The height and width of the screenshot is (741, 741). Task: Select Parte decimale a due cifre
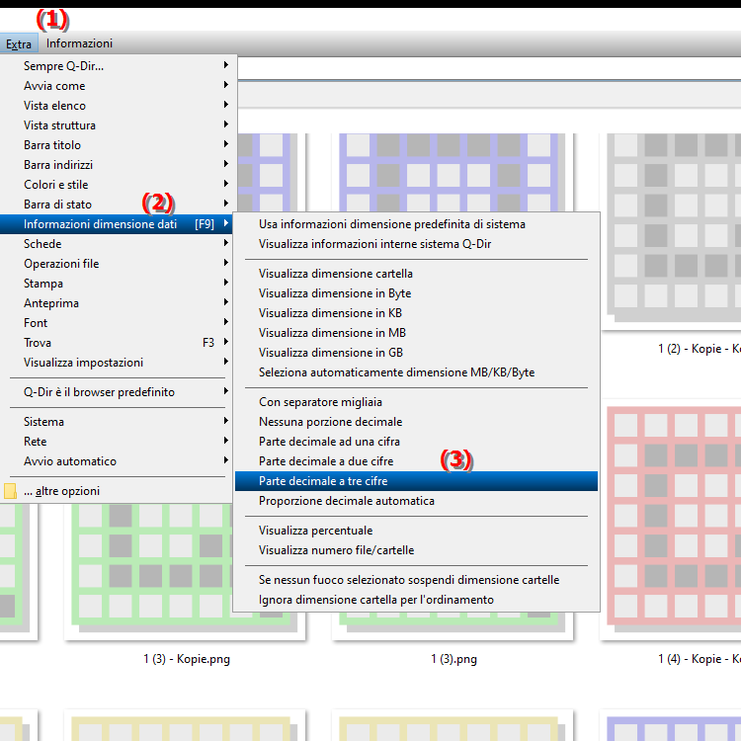coord(416,461)
